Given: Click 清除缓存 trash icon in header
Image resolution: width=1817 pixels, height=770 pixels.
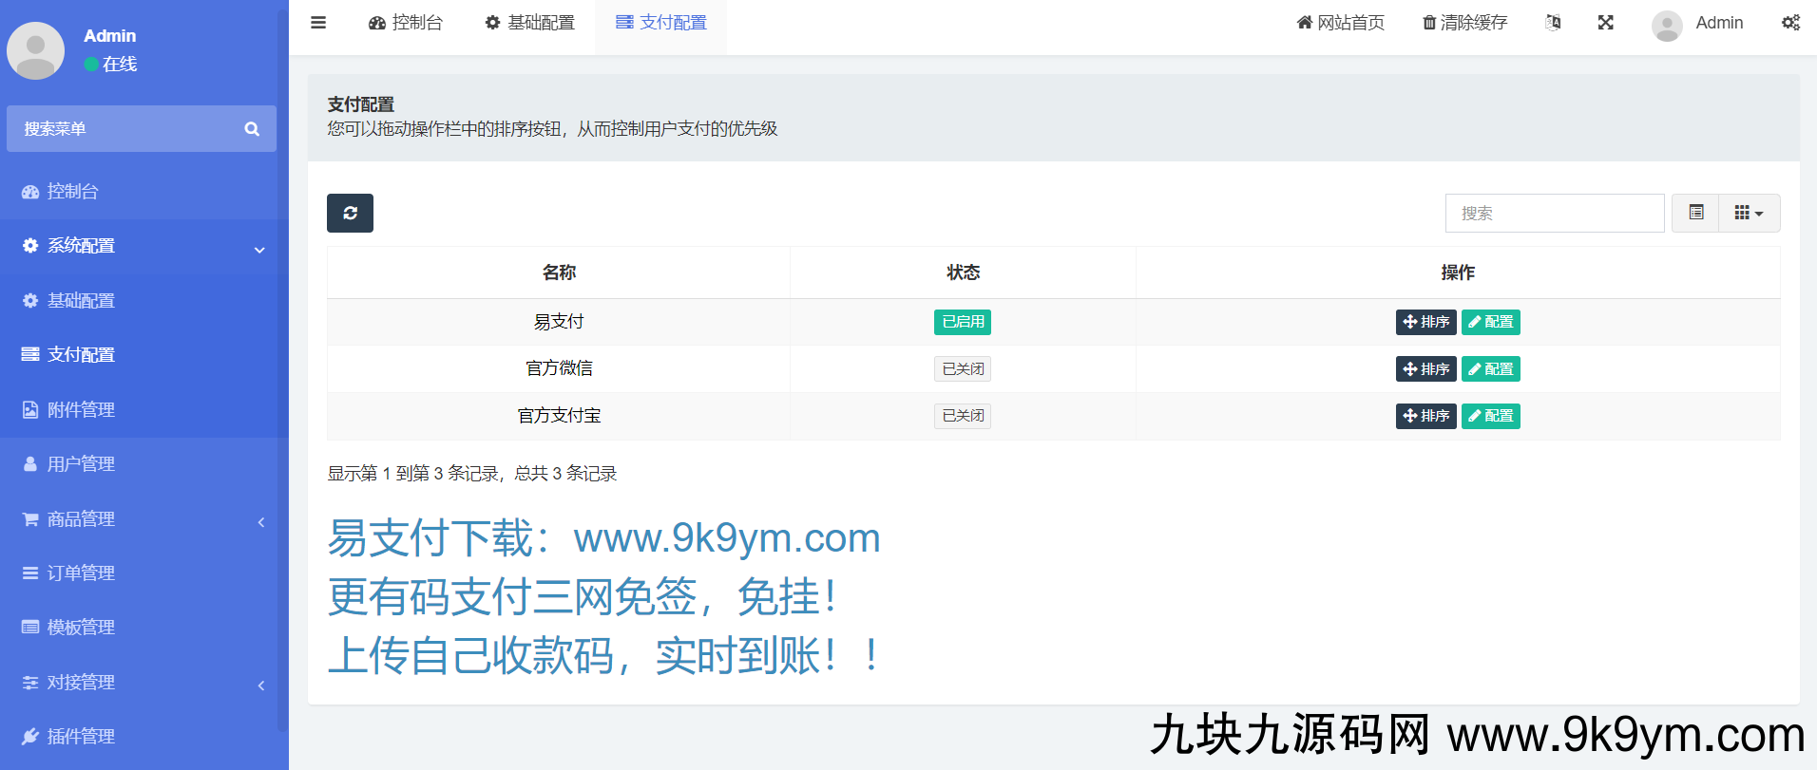Looking at the screenshot, I should point(1428,23).
